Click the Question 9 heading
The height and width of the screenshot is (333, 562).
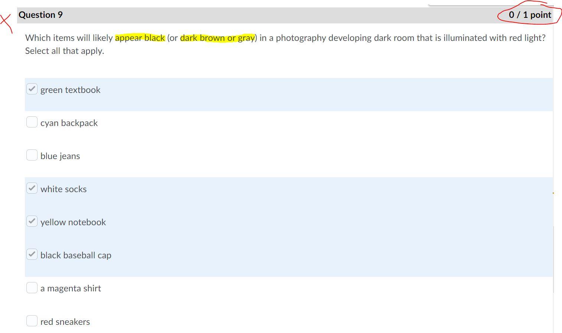pos(40,15)
